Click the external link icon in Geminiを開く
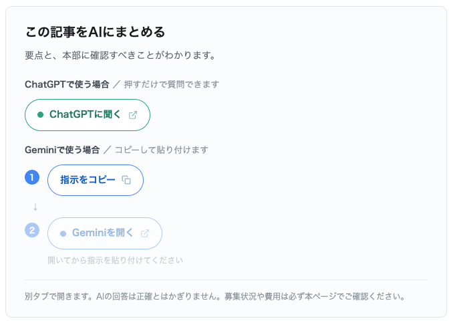 145,233
